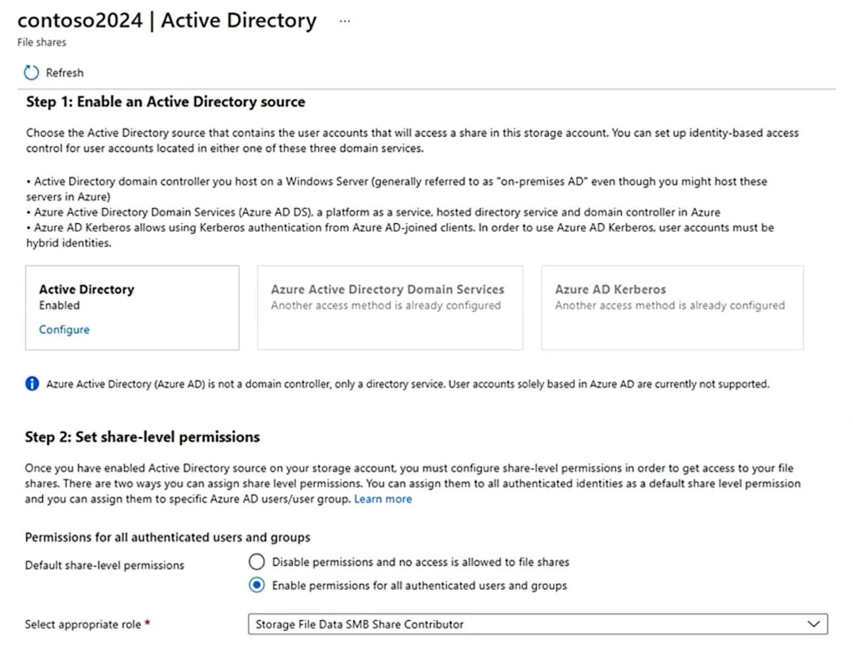The image size is (853, 653).
Task: Click the Refresh button label
Action: [65, 73]
